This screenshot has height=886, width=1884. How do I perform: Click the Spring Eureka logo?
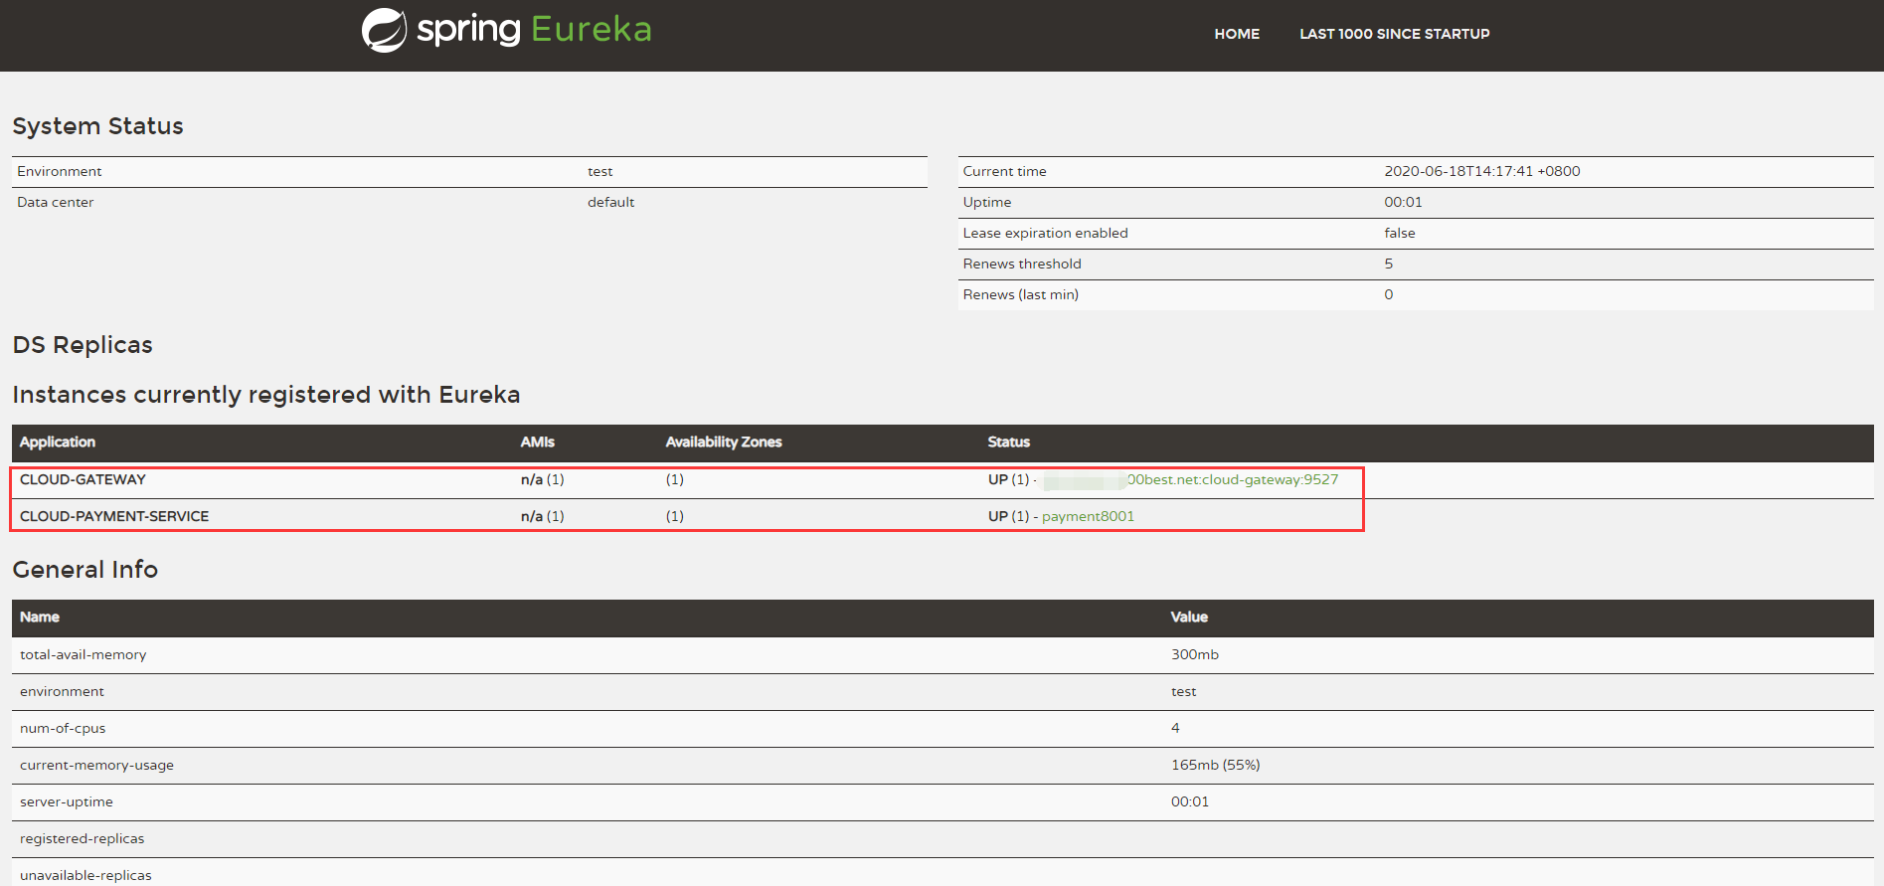506,30
